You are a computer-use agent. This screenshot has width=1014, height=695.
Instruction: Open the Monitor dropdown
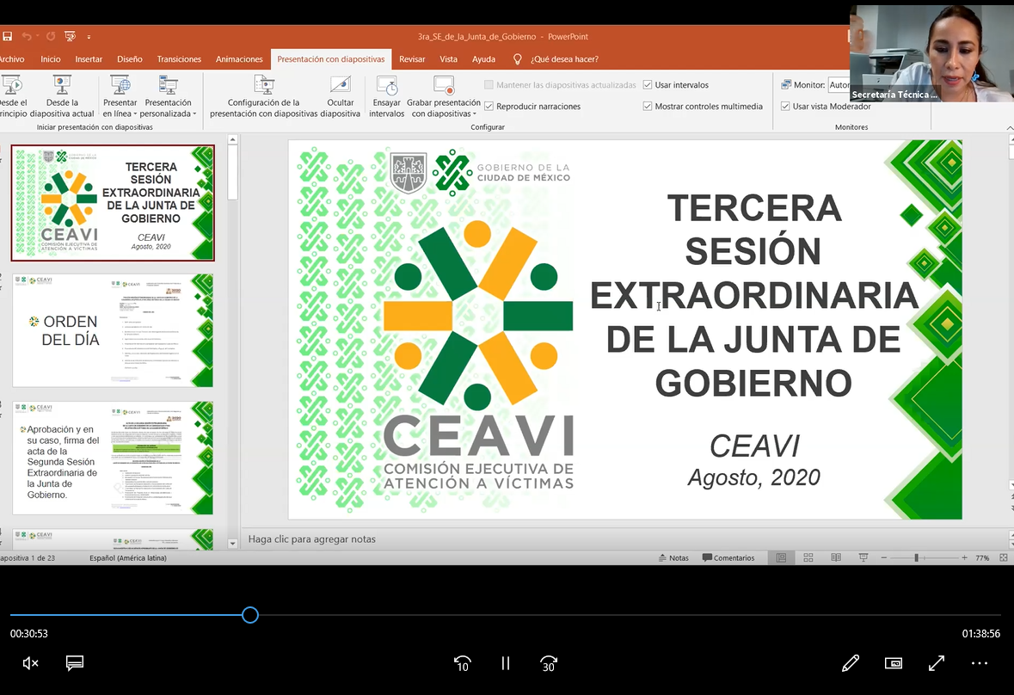[839, 84]
